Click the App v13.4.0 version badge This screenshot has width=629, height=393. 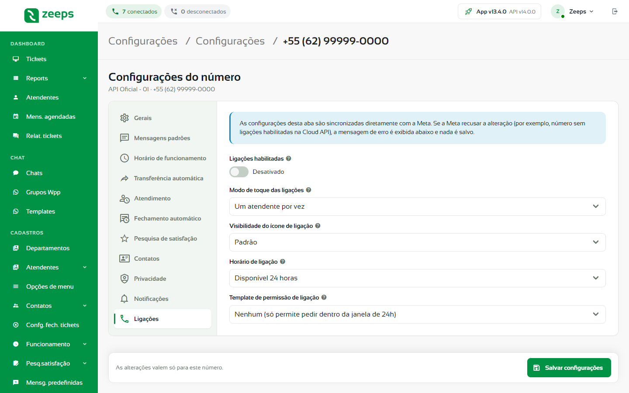[x=499, y=11]
